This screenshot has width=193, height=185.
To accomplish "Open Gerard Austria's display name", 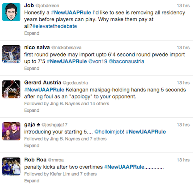I will (x=42, y=82).
